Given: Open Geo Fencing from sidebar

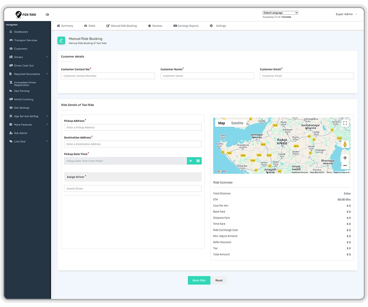Looking at the screenshot, I should (x=22, y=91).
